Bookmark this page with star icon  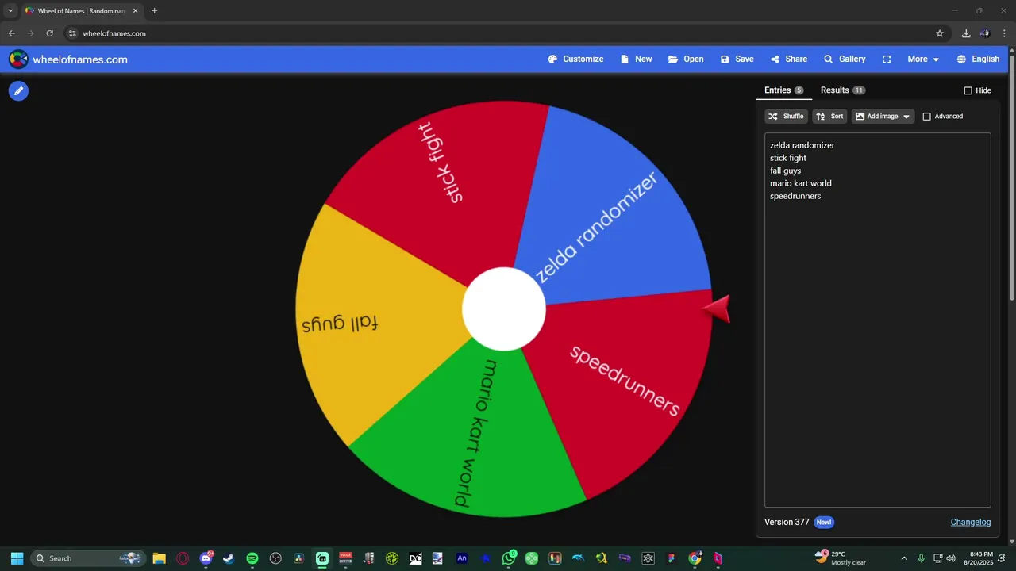(940, 33)
